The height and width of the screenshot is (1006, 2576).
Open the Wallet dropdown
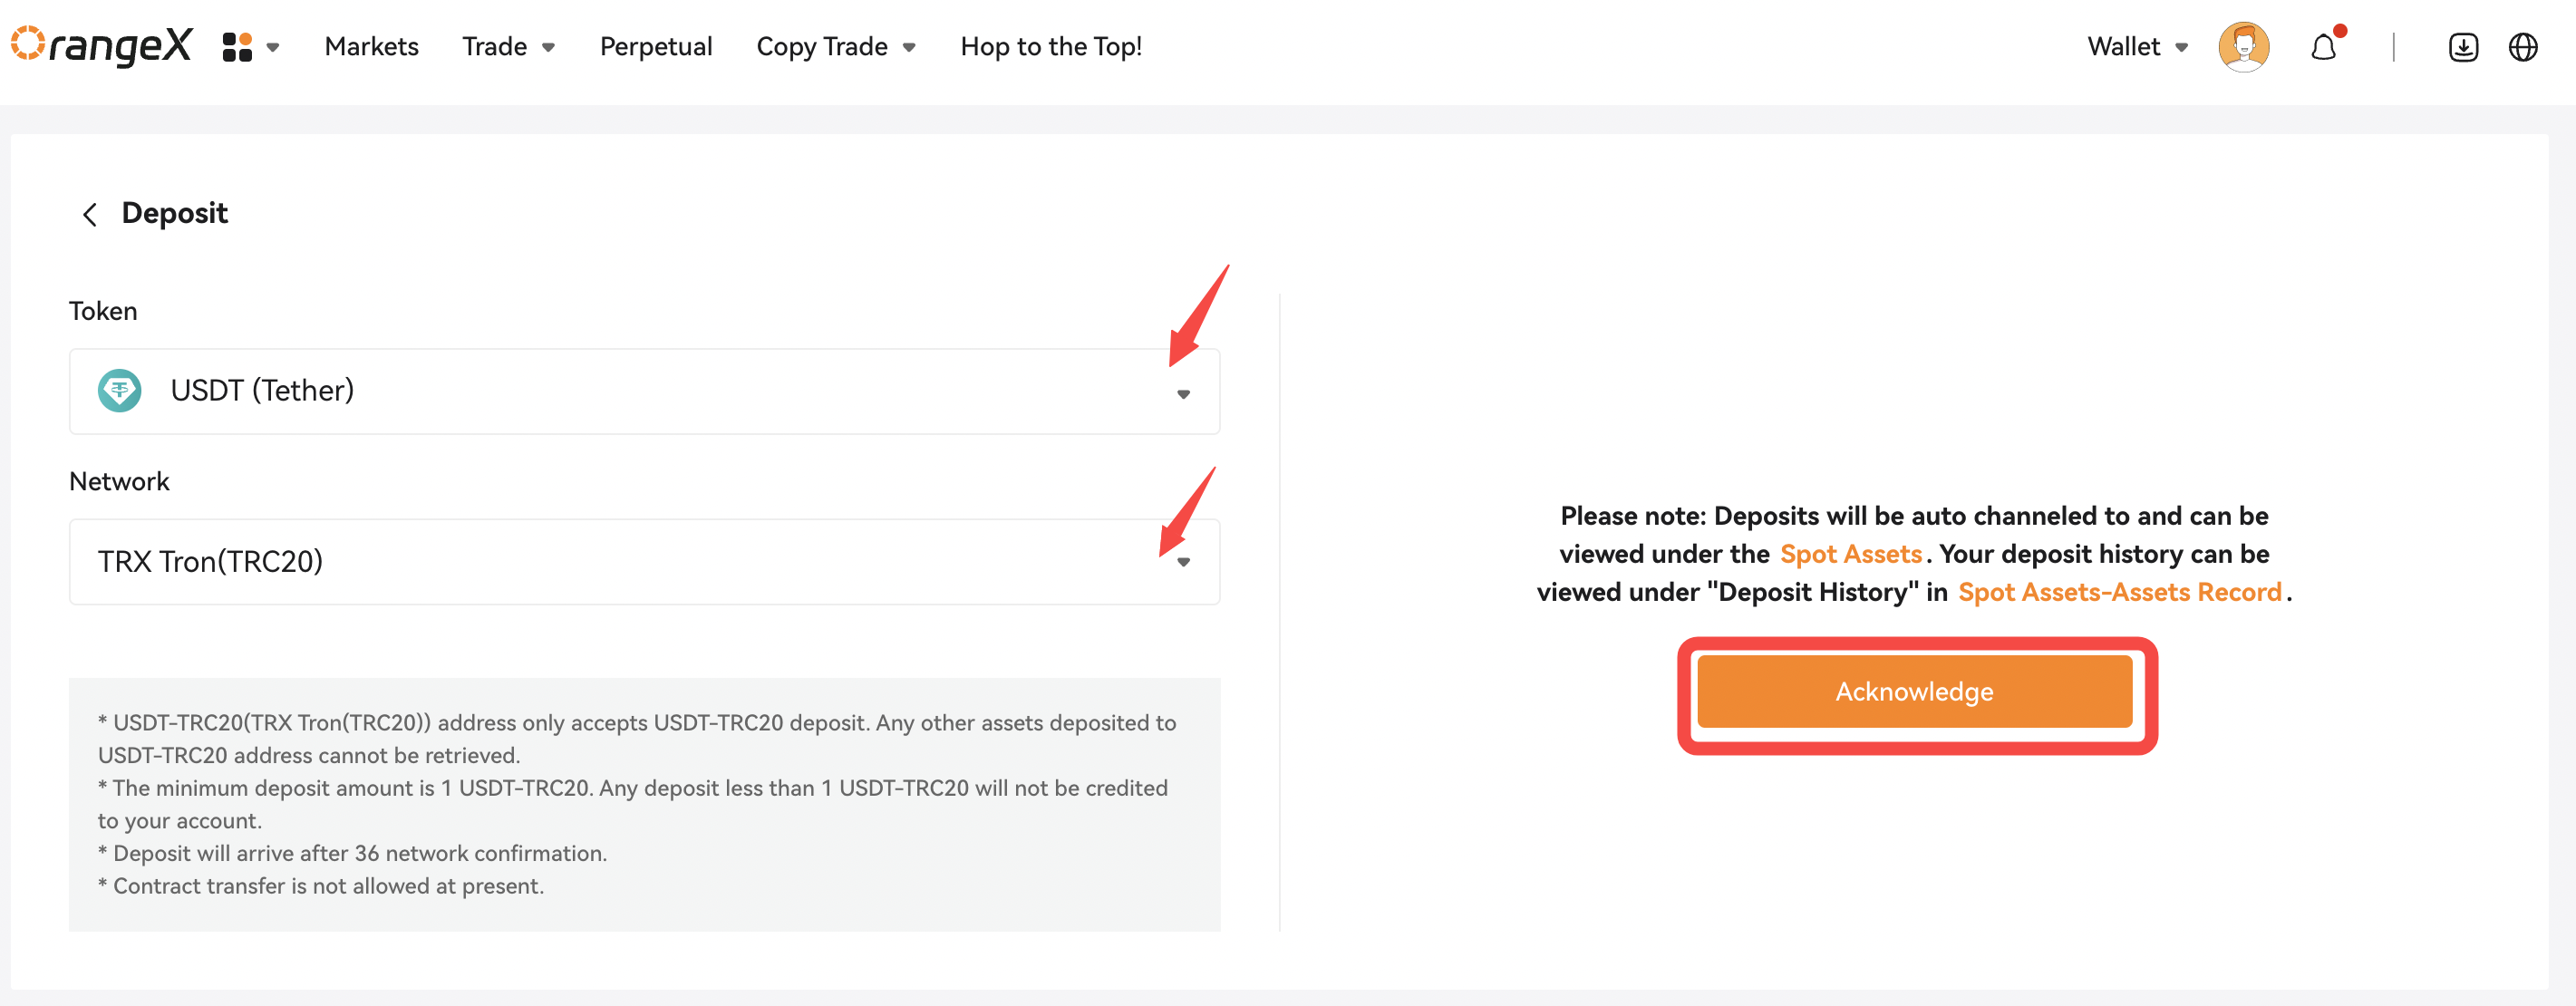pyautogui.click(x=2137, y=47)
